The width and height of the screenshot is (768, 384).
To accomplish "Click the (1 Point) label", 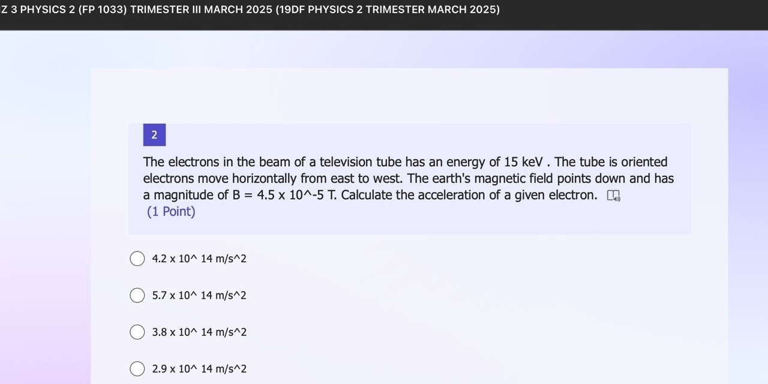I will (x=170, y=211).
